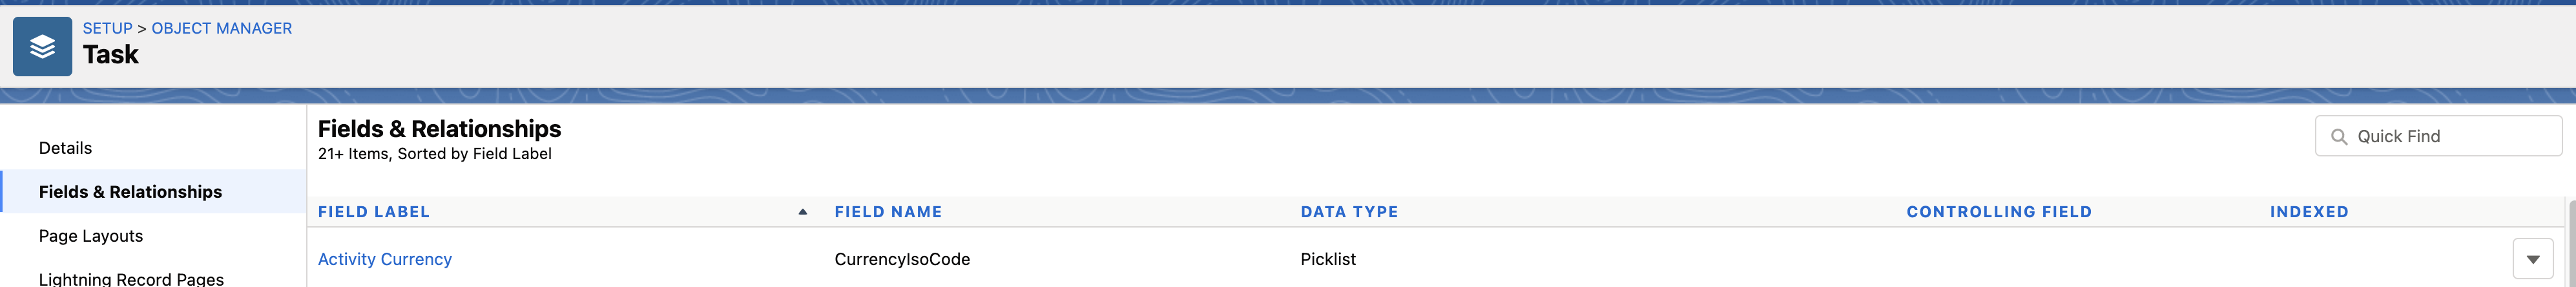Click the magnifier icon in Quick Find
Screen dimensions: 2576x287
[x=2338, y=137]
